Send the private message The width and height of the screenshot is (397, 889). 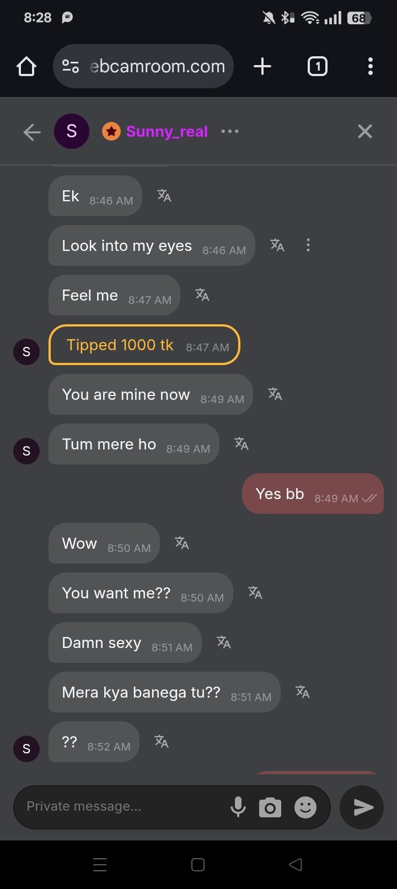pyautogui.click(x=362, y=807)
